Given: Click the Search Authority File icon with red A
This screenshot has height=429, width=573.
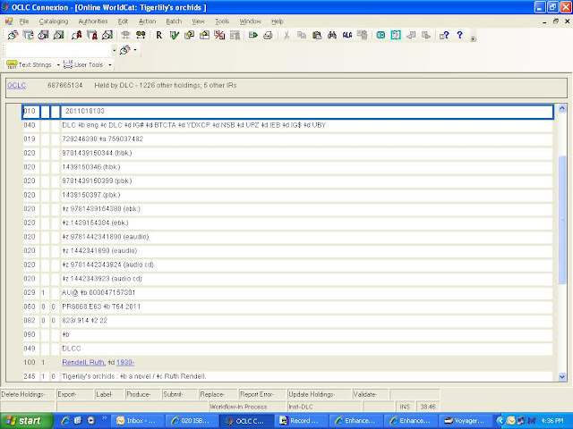Looking at the screenshot, I should click(77, 35).
